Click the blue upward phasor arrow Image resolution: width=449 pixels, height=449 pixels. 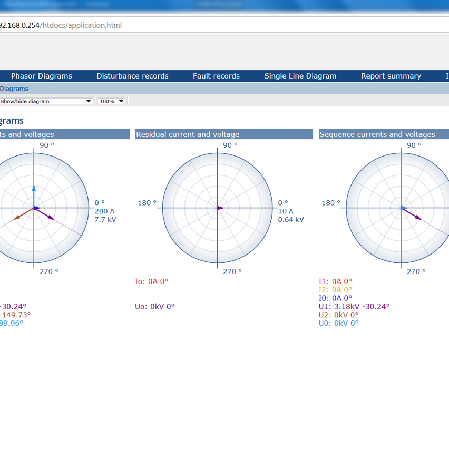pyautogui.click(x=34, y=196)
